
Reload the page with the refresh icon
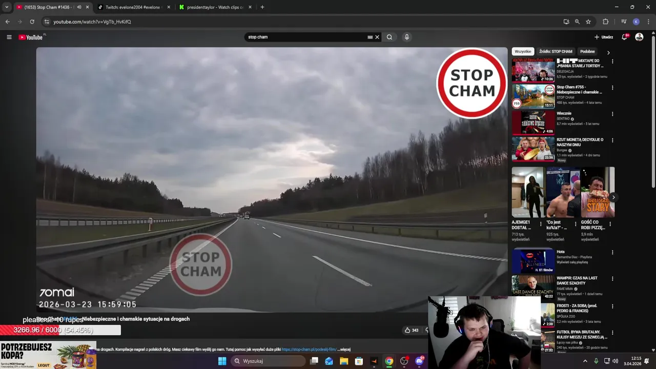(32, 22)
